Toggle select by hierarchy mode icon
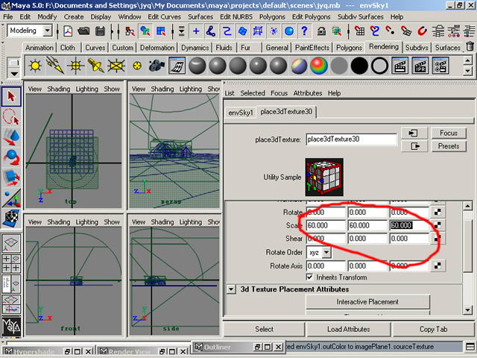The width and height of the screenshot is (477, 358). click(x=130, y=31)
